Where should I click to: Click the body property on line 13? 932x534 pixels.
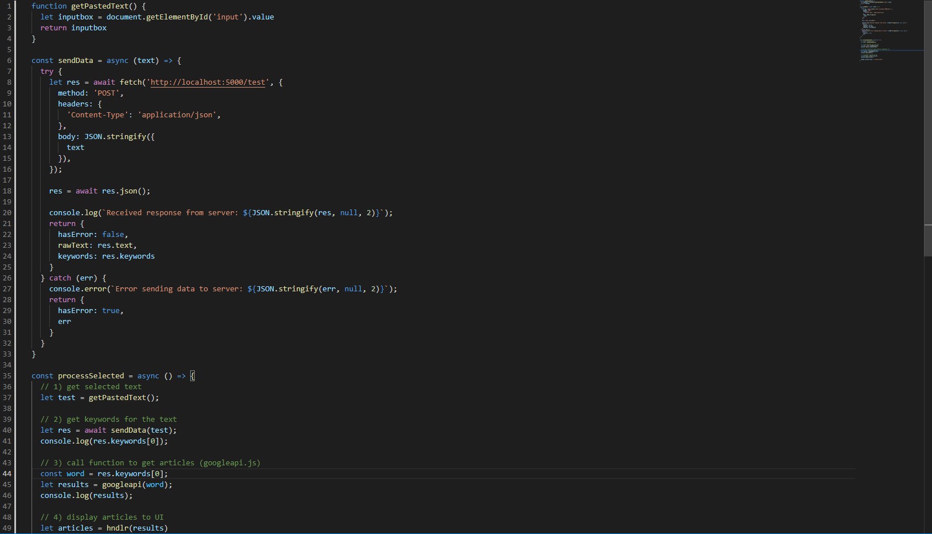[66, 137]
